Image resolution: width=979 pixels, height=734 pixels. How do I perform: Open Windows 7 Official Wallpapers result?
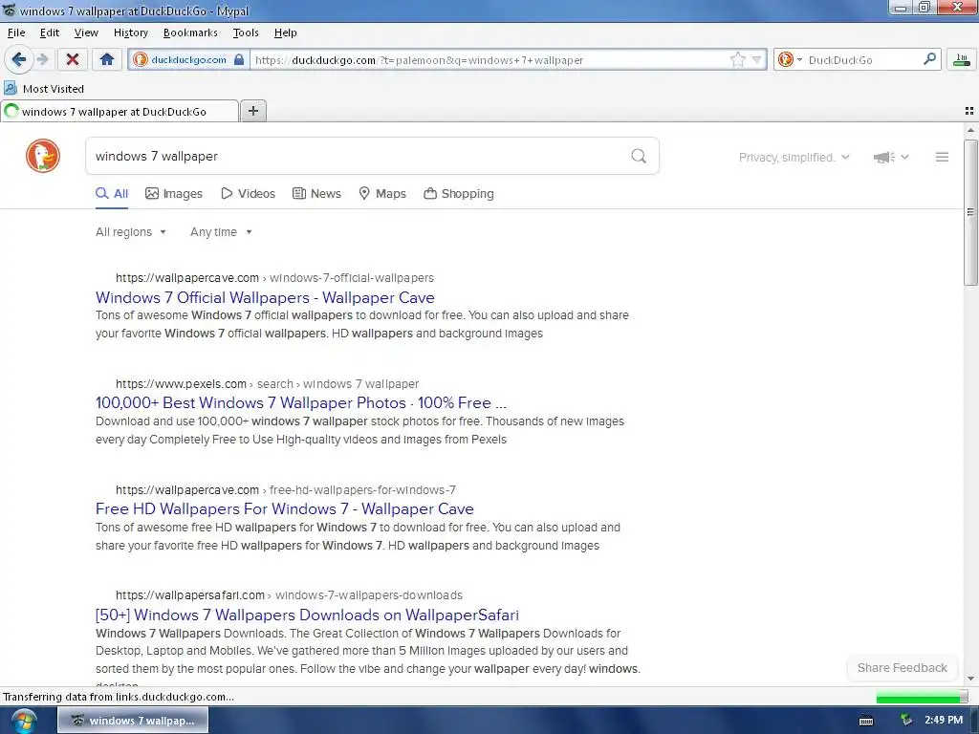coord(265,298)
